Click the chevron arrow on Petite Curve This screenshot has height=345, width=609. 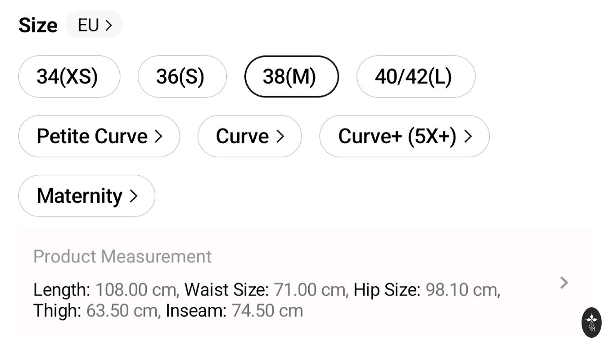point(158,137)
